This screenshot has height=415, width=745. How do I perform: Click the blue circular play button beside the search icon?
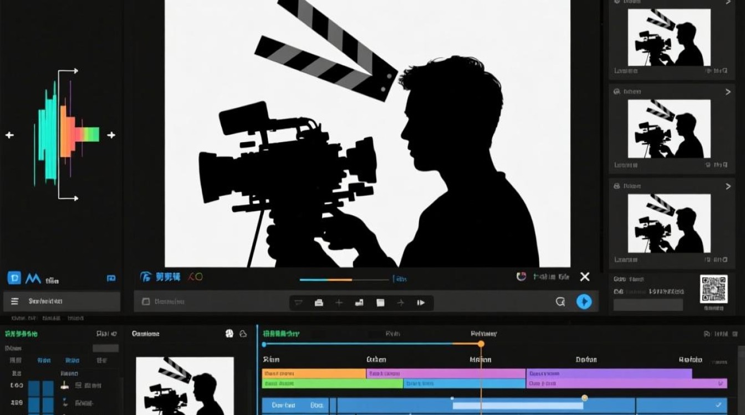tap(584, 302)
